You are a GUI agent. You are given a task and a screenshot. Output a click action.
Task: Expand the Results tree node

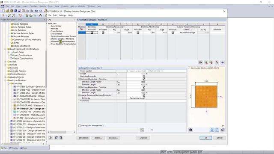point(6,65)
